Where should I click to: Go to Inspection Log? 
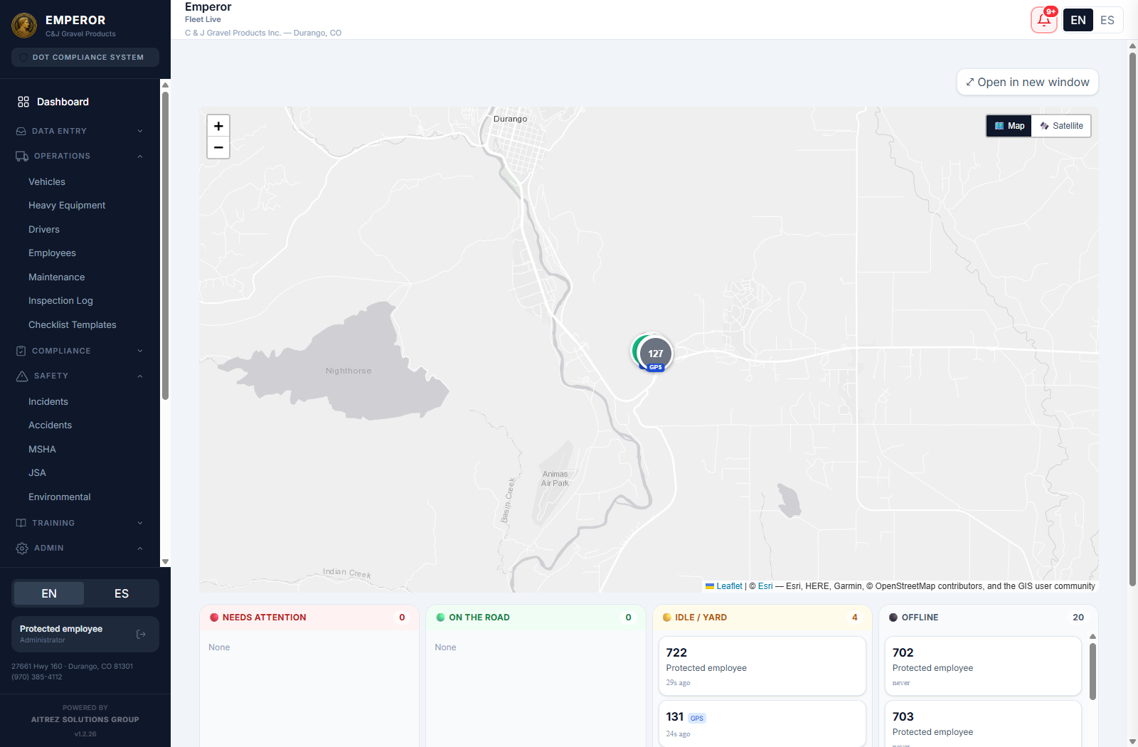click(x=60, y=300)
